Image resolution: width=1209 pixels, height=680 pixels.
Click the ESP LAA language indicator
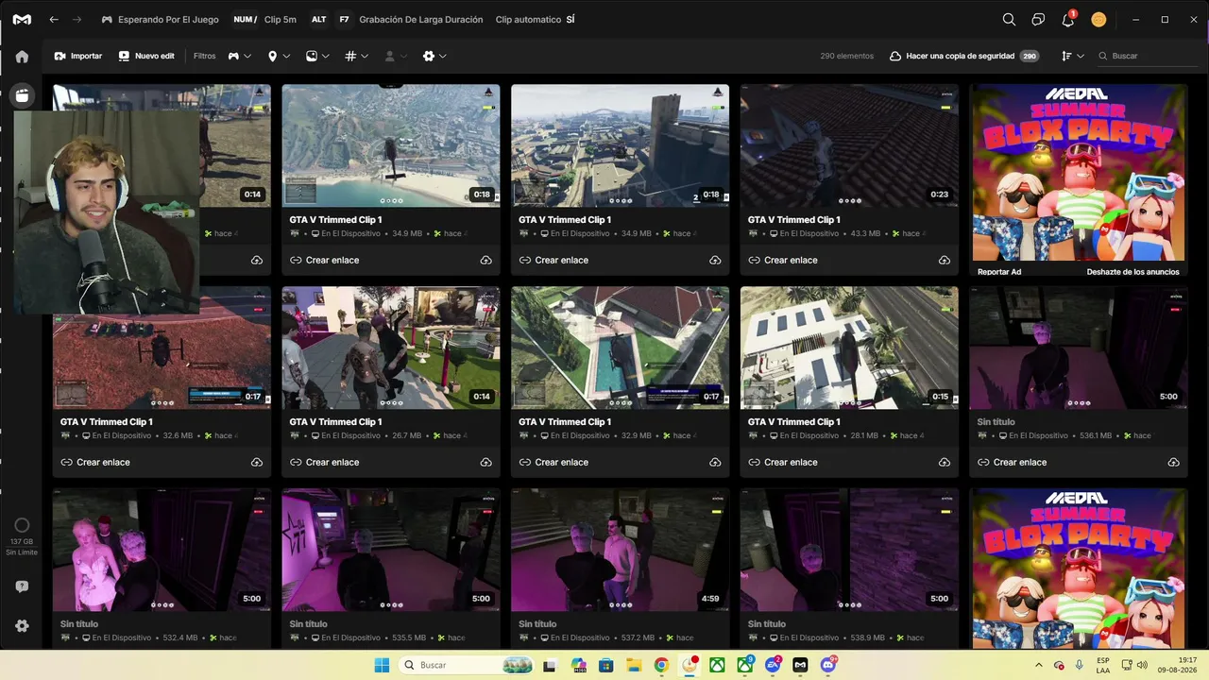tap(1103, 665)
